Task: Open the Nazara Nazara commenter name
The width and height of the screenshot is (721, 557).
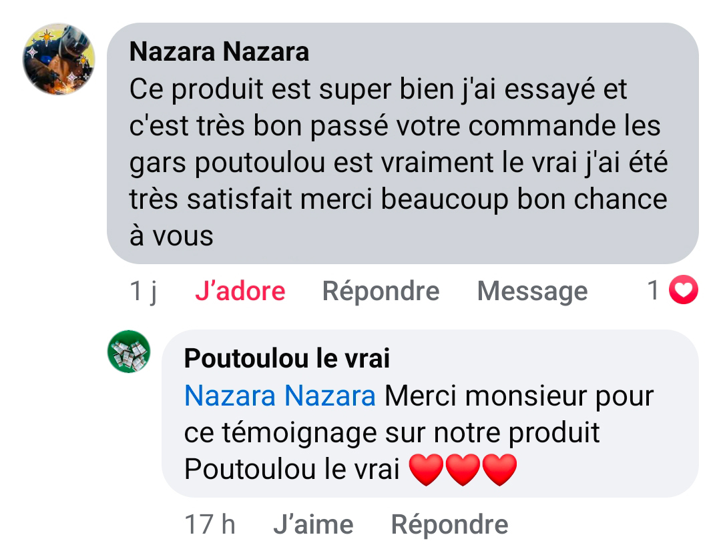Action: 219,51
